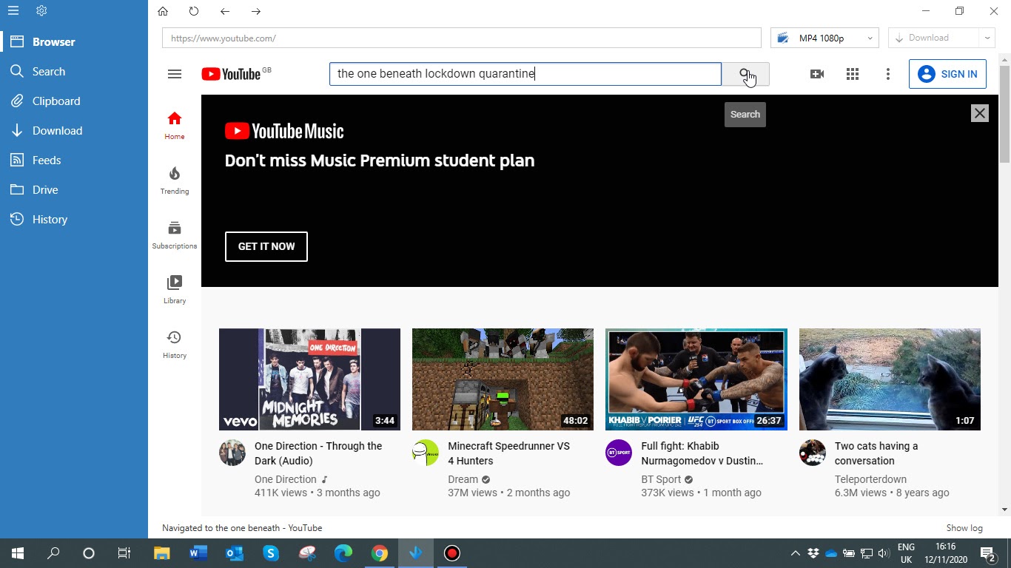1011x568 pixels.
Task: Click the page vertical scrollbar thumb
Action: (1004, 113)
